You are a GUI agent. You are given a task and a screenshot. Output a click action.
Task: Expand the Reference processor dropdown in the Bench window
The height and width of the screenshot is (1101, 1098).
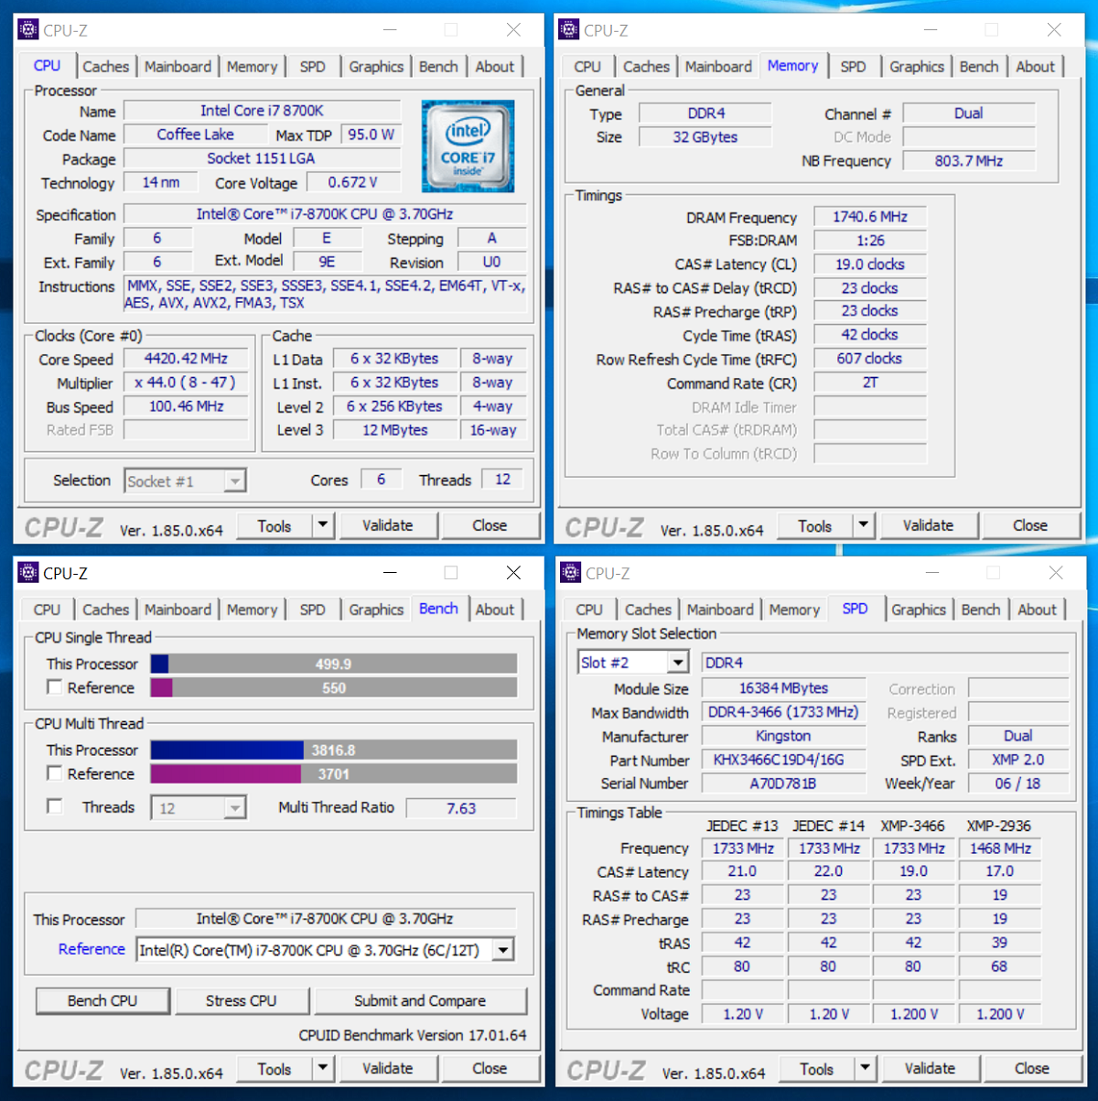coord(503,950)
